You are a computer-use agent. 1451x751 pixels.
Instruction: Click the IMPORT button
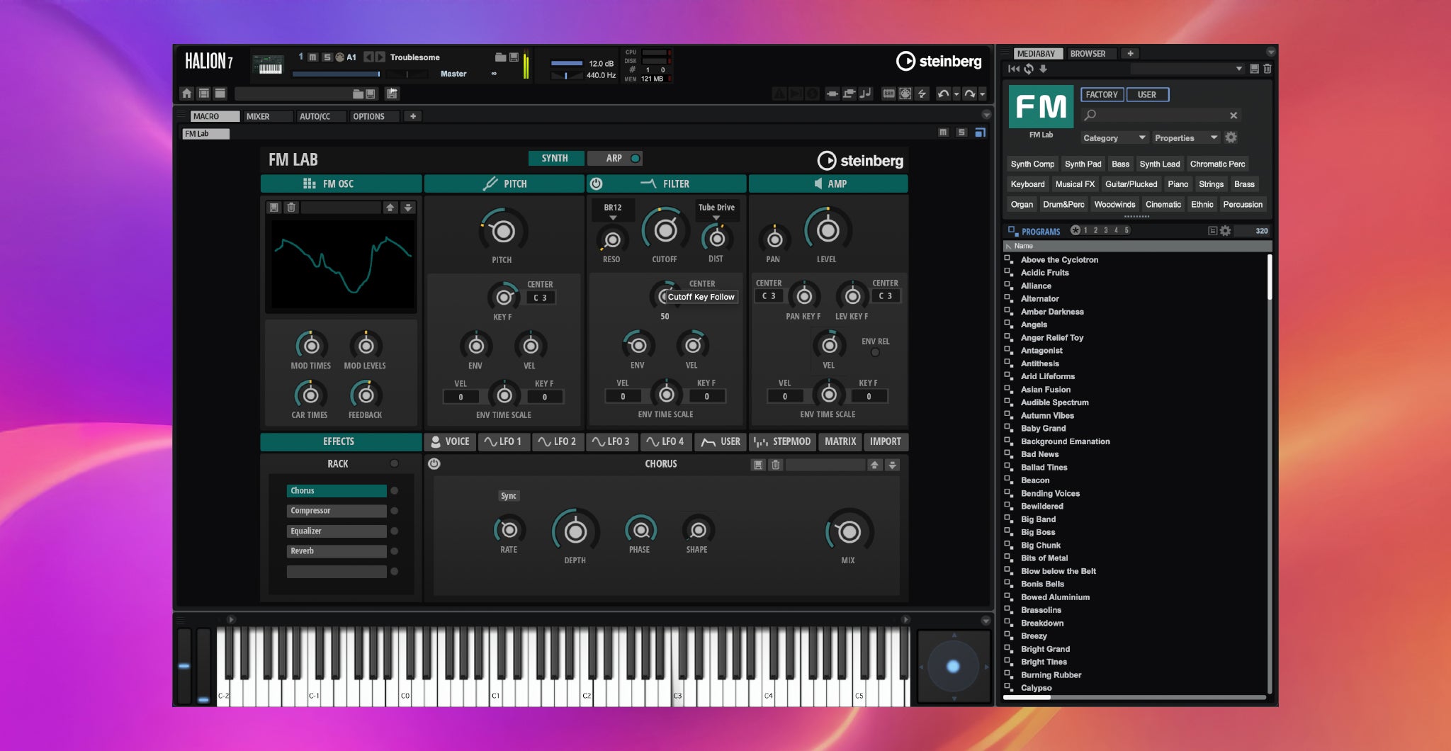click(x=886, y=441)
